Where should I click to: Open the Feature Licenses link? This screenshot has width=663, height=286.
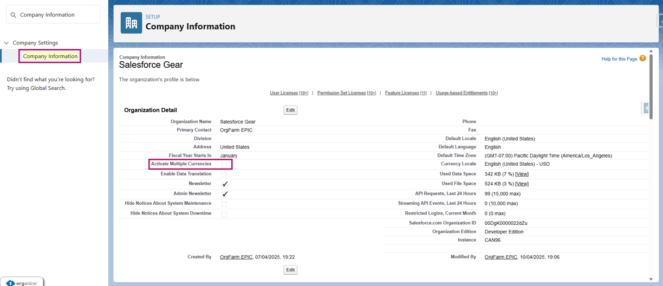[406, 93]
